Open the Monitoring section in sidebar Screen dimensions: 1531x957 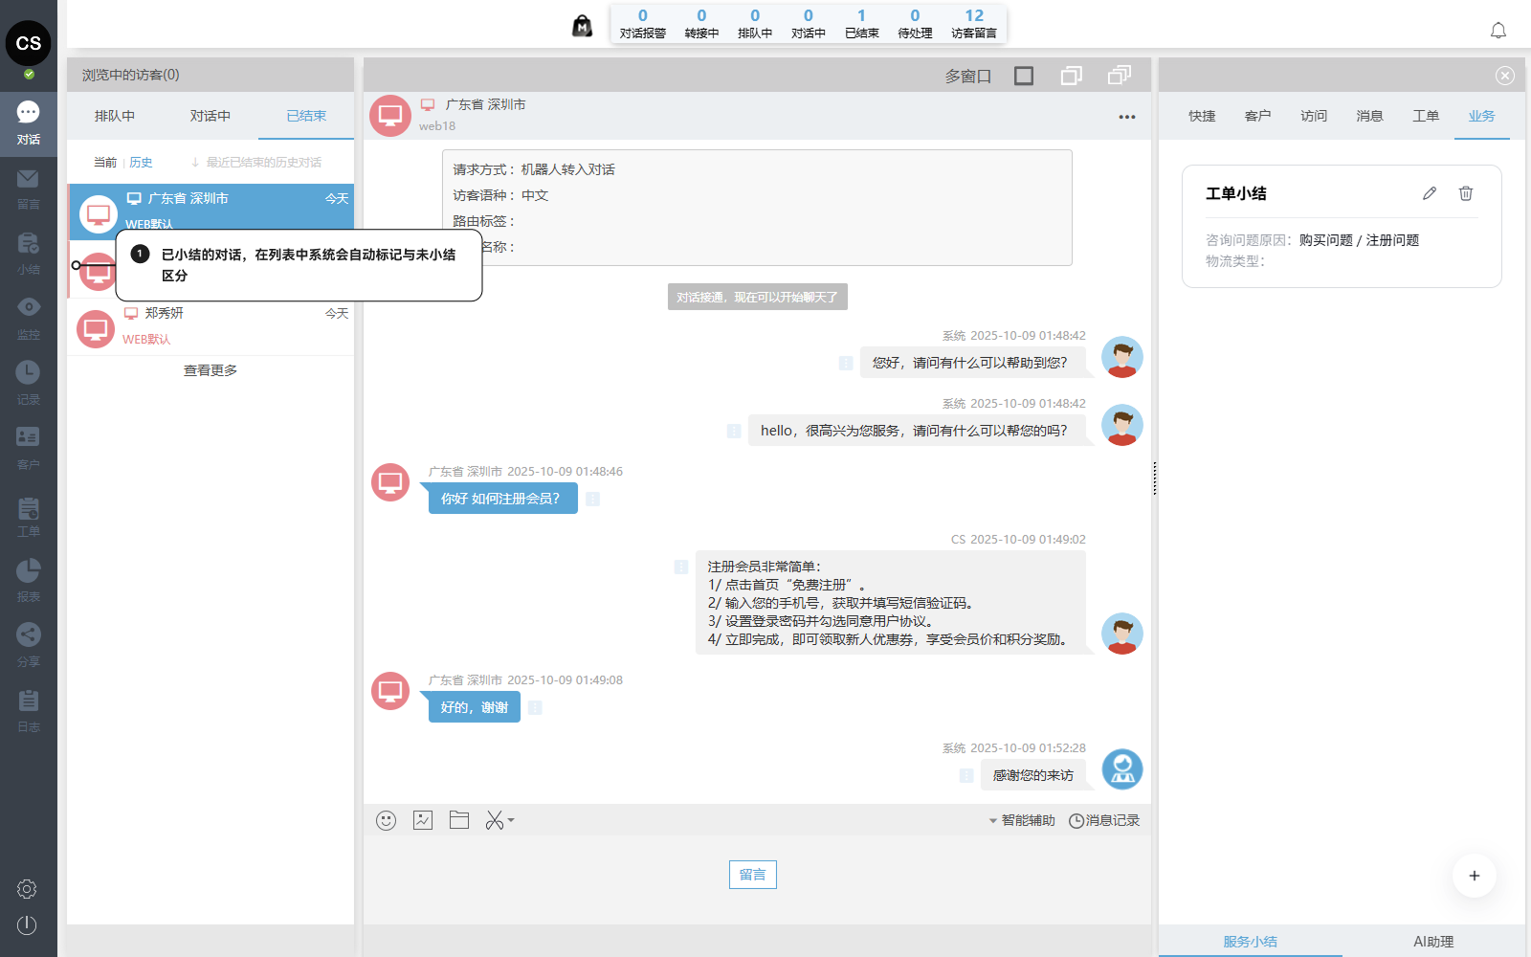[29, 317]
